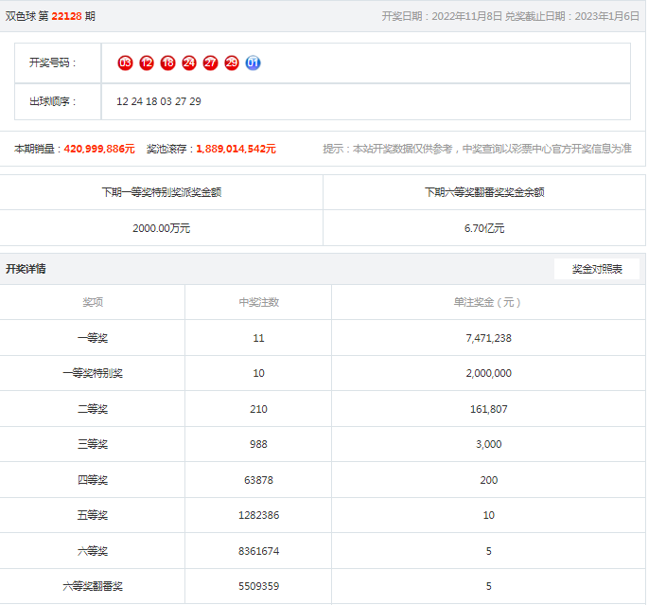Click the red ball numbered 12

click(x=147, y=62)
